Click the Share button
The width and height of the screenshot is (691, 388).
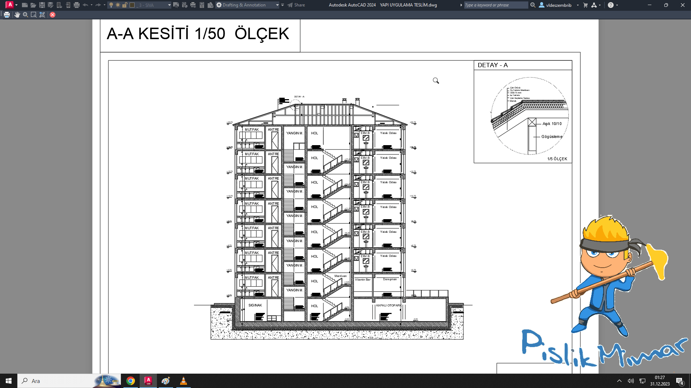pos(296,5)
